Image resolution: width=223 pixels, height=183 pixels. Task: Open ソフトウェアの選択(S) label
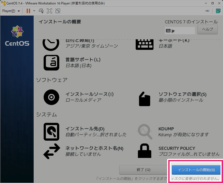tap(182, 94)
